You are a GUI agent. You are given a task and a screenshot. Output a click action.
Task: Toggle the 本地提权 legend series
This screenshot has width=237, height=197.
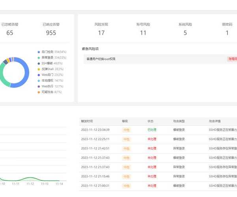coord(39,80)
